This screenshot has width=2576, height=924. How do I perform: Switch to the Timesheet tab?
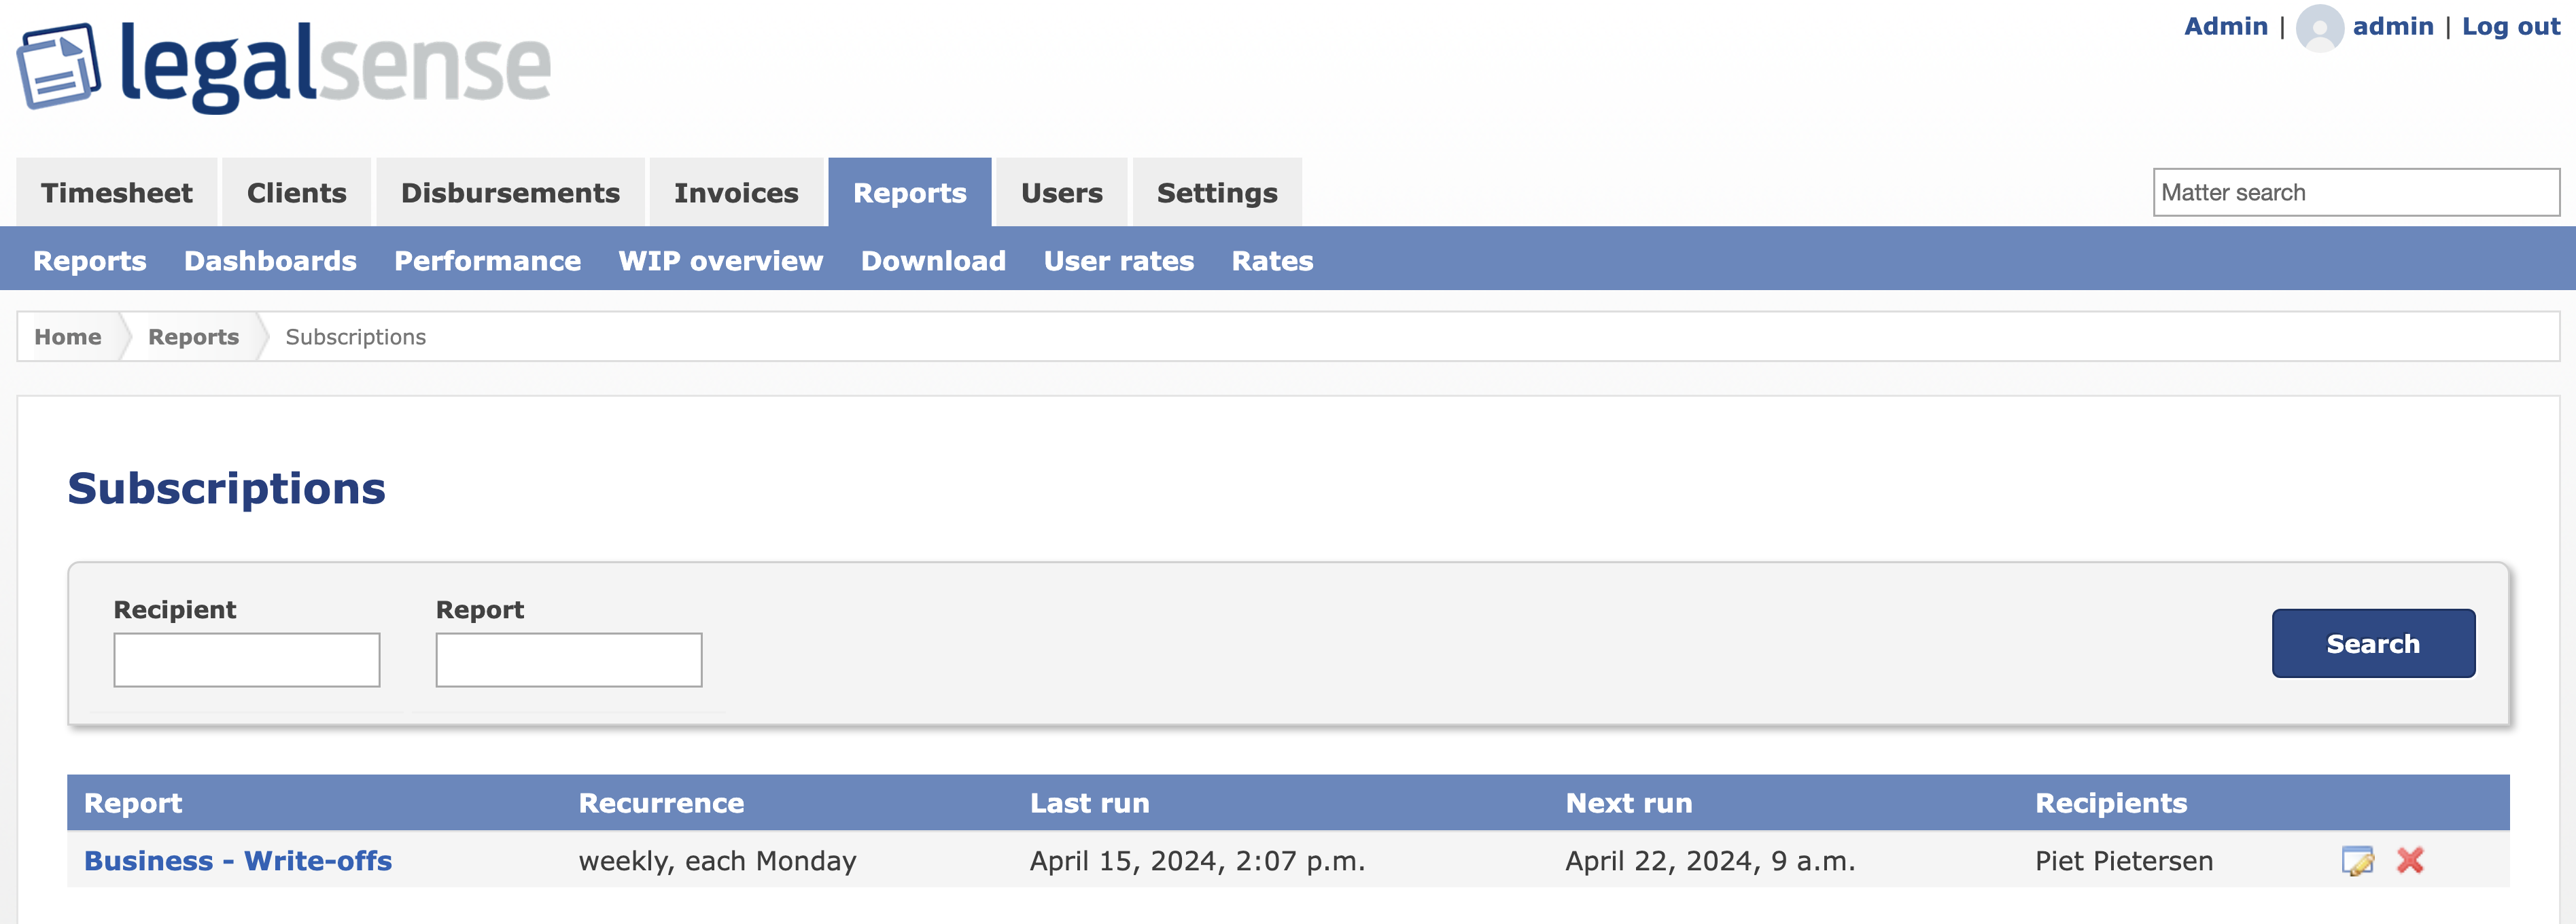click(x=116, y=192)
